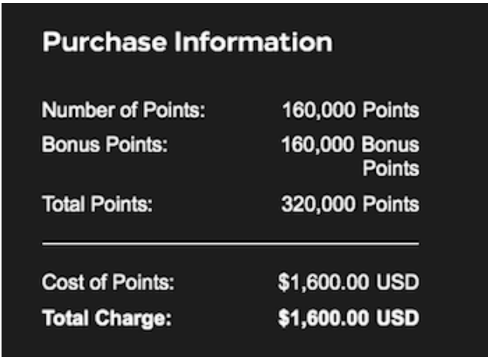Click the "Number of Points:" label
This screenshot has width=488, height=360.
click(x=123, y=110)
